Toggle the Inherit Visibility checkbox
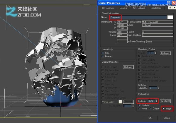Image resolution: width=176 pixels, height=123 pixels. 139,60
